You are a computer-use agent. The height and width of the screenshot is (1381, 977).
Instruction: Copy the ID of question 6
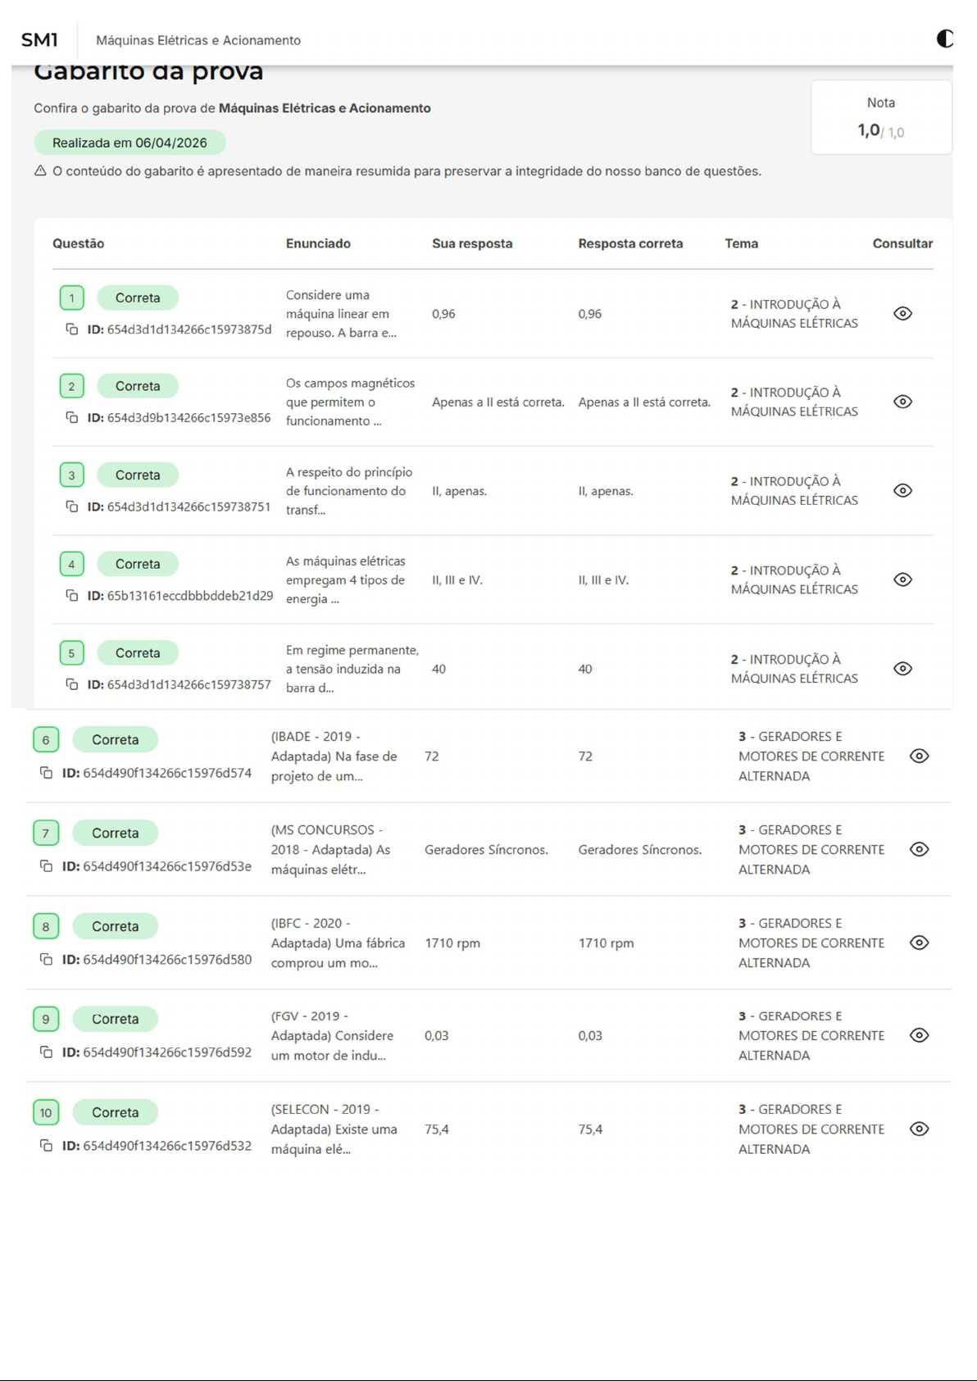[47, 773]
